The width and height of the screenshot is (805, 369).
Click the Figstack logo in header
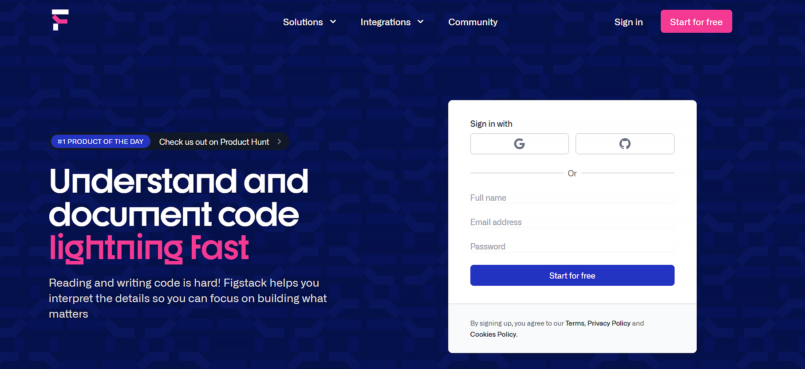[x=60, y=20]
